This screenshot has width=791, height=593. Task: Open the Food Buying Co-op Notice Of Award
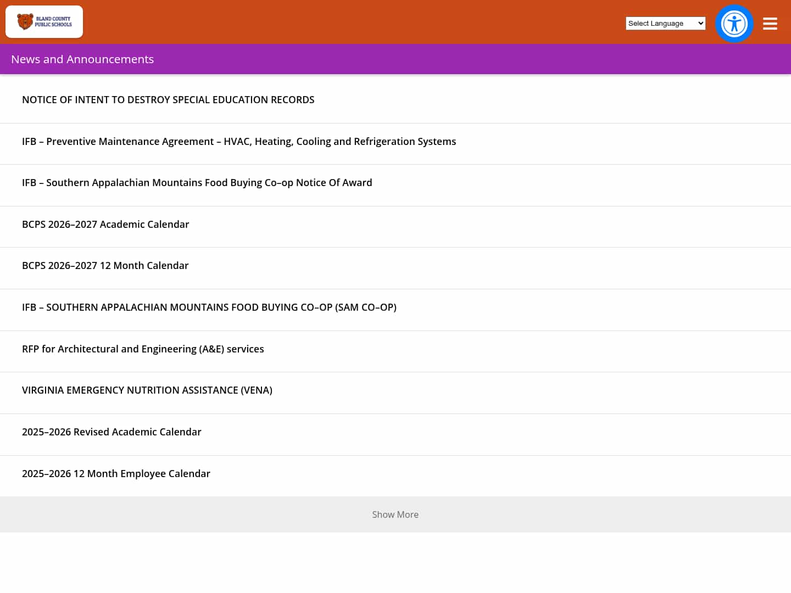click(x=197, y=182)
